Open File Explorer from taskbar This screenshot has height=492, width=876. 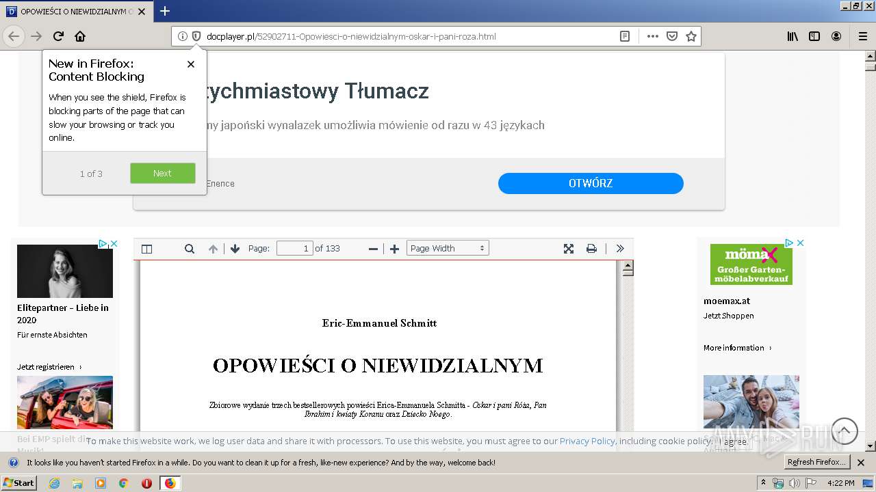point(77,483)
